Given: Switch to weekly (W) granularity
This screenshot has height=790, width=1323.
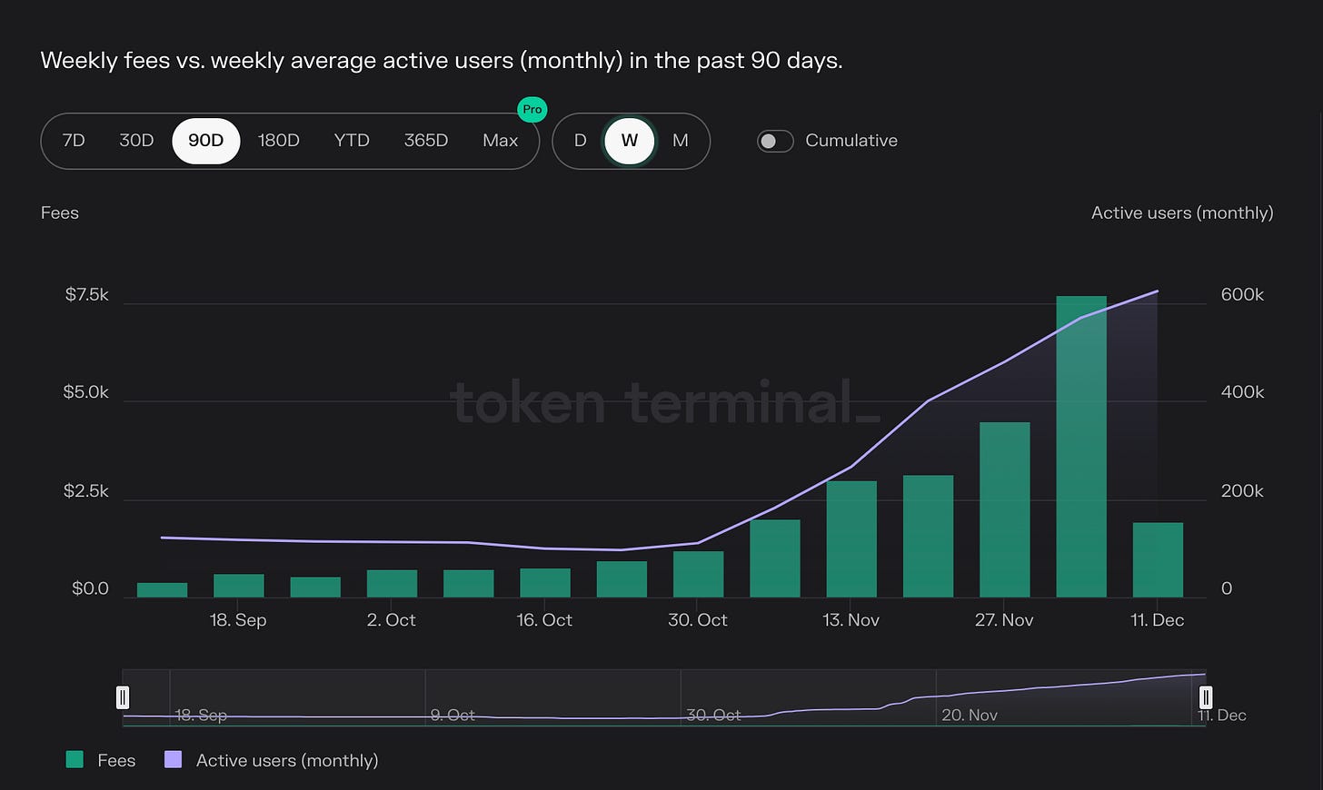Looking at the screenshot, I should coord(630,141).
